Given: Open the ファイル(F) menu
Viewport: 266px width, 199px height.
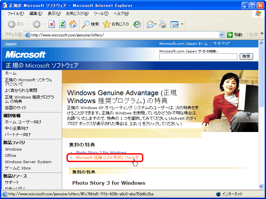Looking at the screenshot, I should [x=16, y=14].
